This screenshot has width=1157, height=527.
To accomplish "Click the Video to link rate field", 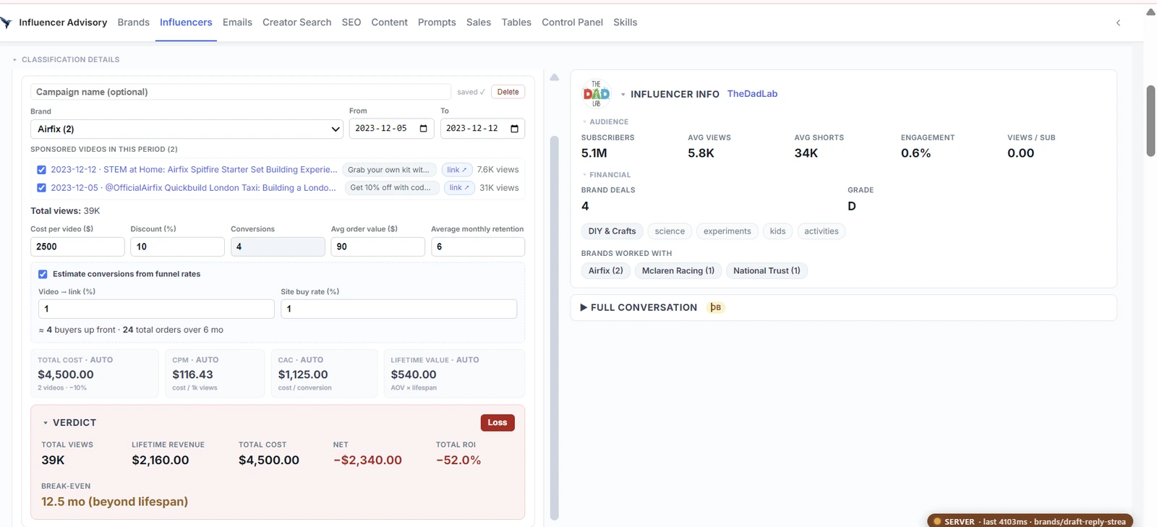I will tap(156, 309).
